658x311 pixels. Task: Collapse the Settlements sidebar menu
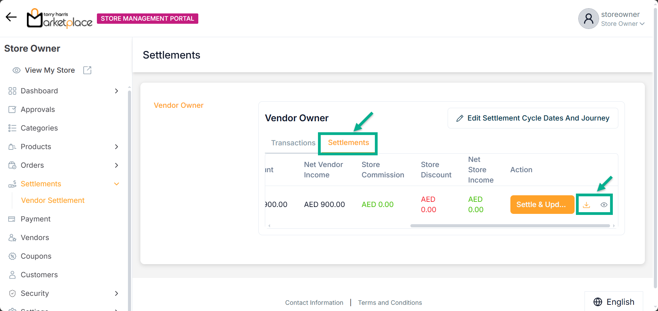tap(117, 184)
